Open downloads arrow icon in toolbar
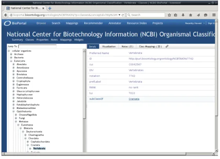This screenshot has height=159, width=220. [x=183, y=15]
